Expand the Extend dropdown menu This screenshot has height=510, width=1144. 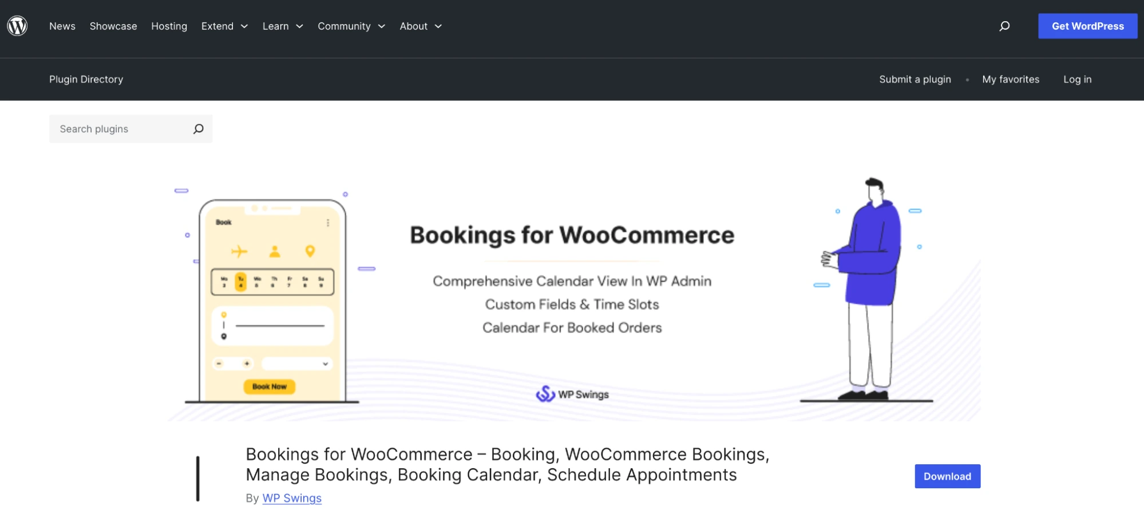click(x=224, y=26)
